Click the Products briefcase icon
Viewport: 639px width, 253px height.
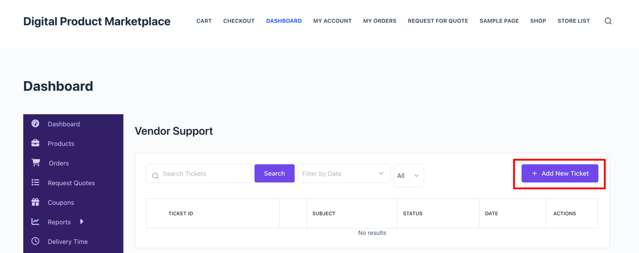pos(35,143)
